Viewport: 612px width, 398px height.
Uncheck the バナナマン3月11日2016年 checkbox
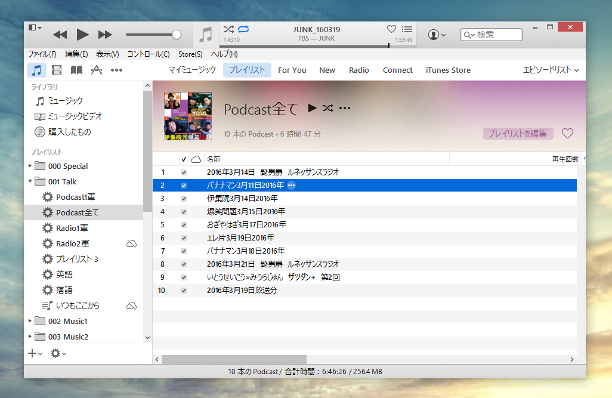tap(184, 186)
